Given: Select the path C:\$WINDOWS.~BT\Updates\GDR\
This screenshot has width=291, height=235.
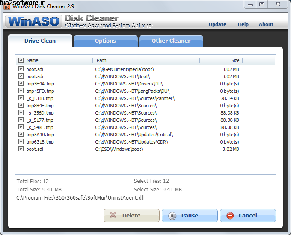Looking at the screenshot, I should pyautogui.click(x=132, y=142).
